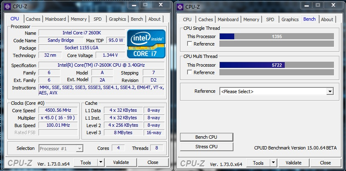The image size is (346, 171).
Task: Select the Bench tab in right window
Action: click(x=309, y=19)
